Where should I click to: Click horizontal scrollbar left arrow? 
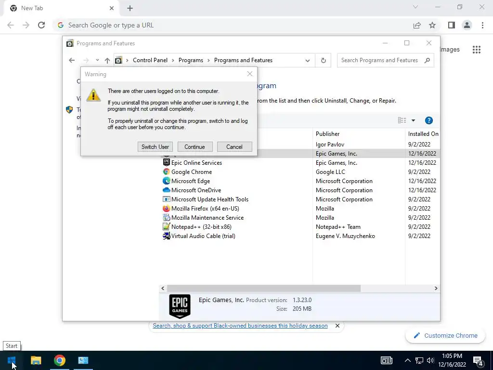pyautogui.click(x=163, y=288)
